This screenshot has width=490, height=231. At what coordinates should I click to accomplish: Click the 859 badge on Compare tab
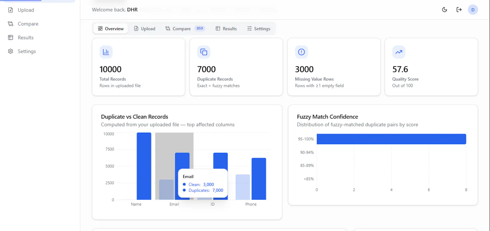[x=200, y=28]
